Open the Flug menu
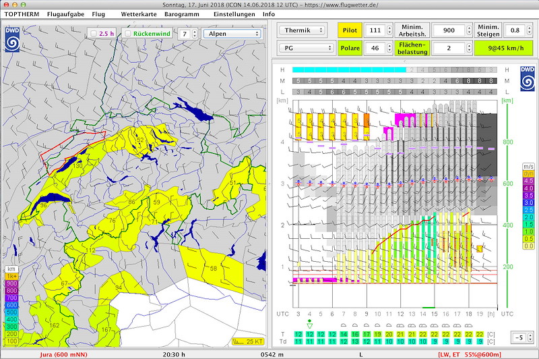The height and width of the screenshot is (359, 539). click(x=98, y=14)
